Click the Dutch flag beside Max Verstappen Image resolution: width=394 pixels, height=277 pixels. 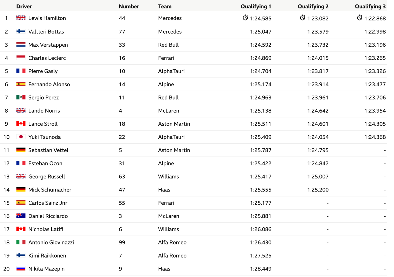21,45
